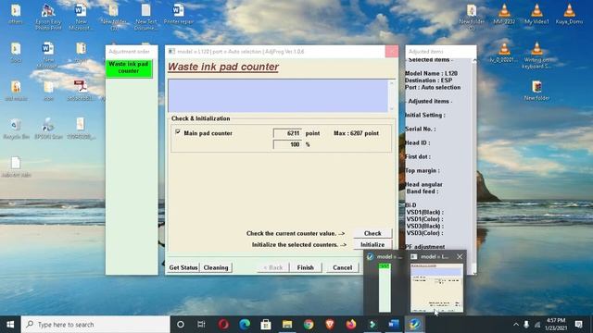Open the New folder WinRAR archive icon
This screenshot has width=593, height=333.
tap(536, 90)
